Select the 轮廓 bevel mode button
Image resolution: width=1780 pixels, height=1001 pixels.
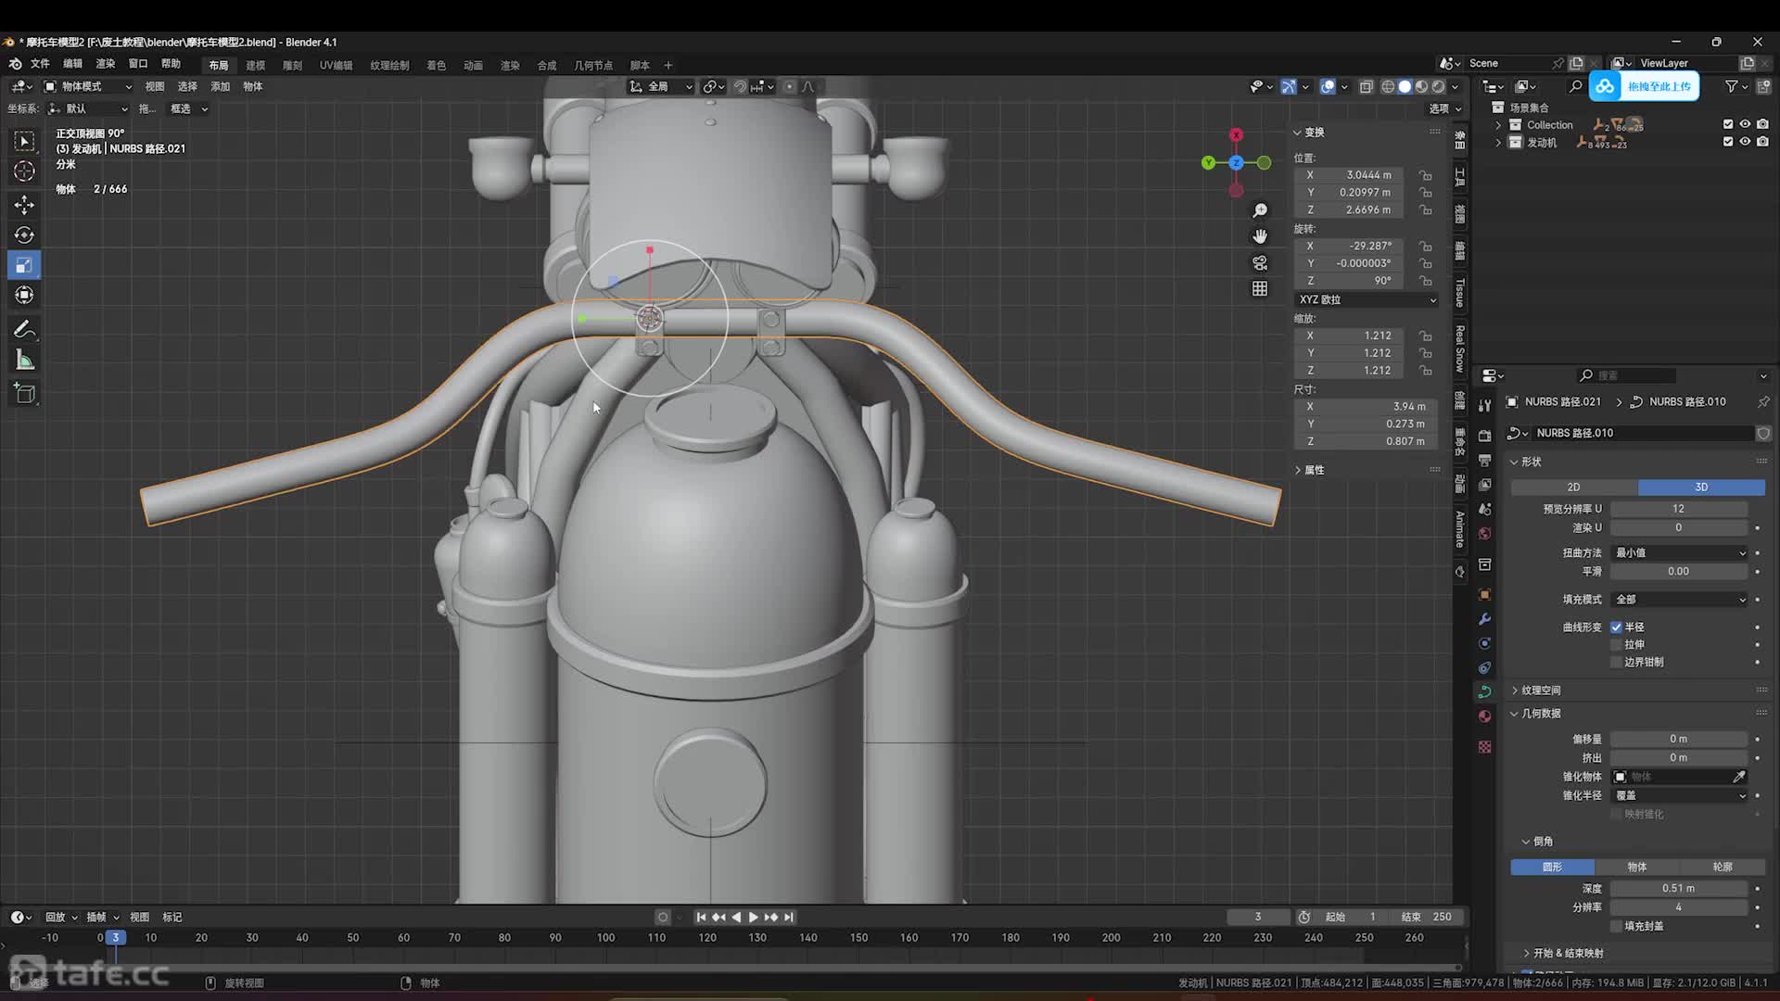(x=1723, y=868)
